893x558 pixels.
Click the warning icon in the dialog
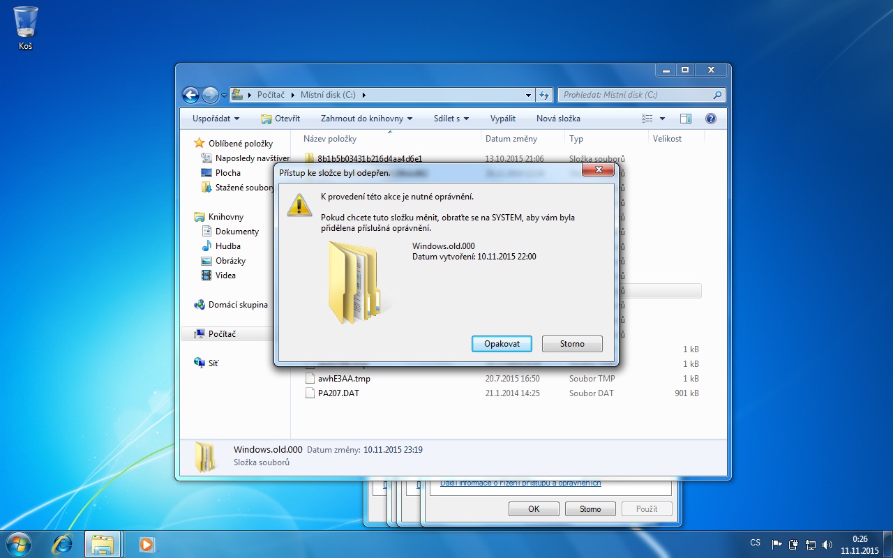click(x=300, y=204)
